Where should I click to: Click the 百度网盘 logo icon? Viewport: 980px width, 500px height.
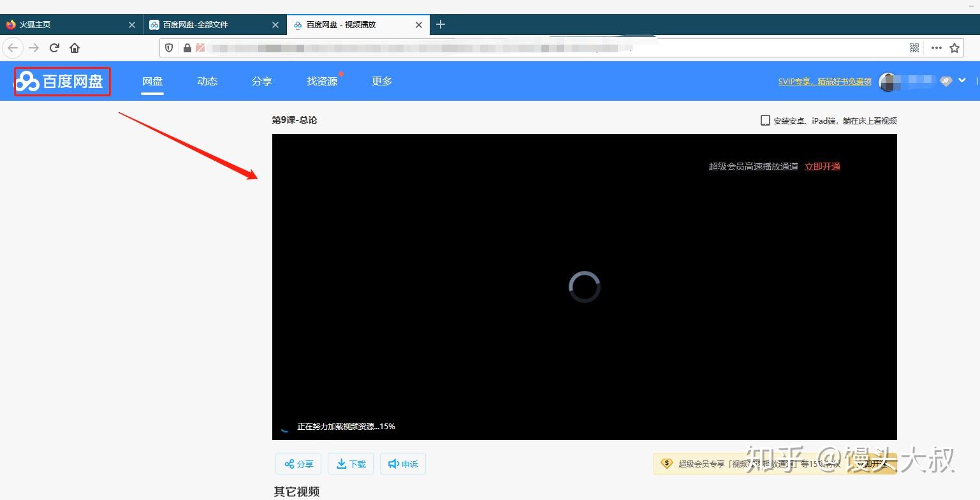pyautogui.click(x=27, y=81)
